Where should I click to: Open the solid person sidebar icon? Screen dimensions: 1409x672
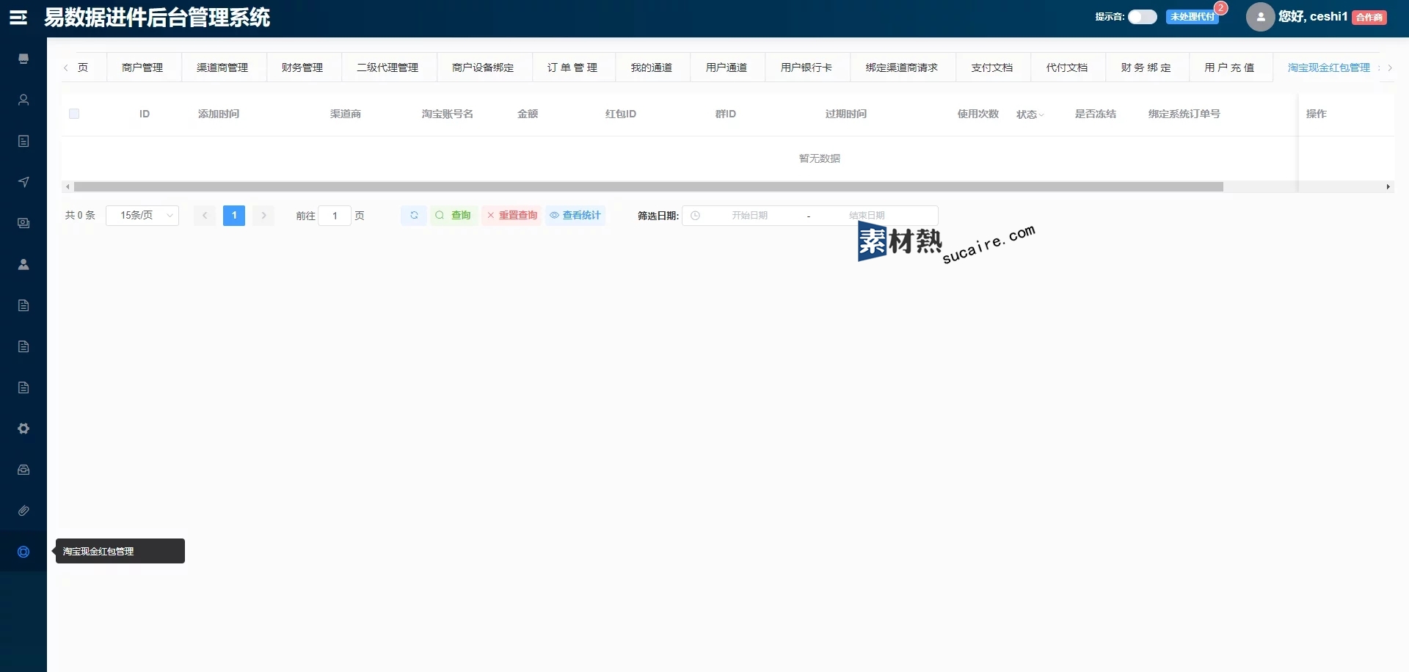click(23, 264)
